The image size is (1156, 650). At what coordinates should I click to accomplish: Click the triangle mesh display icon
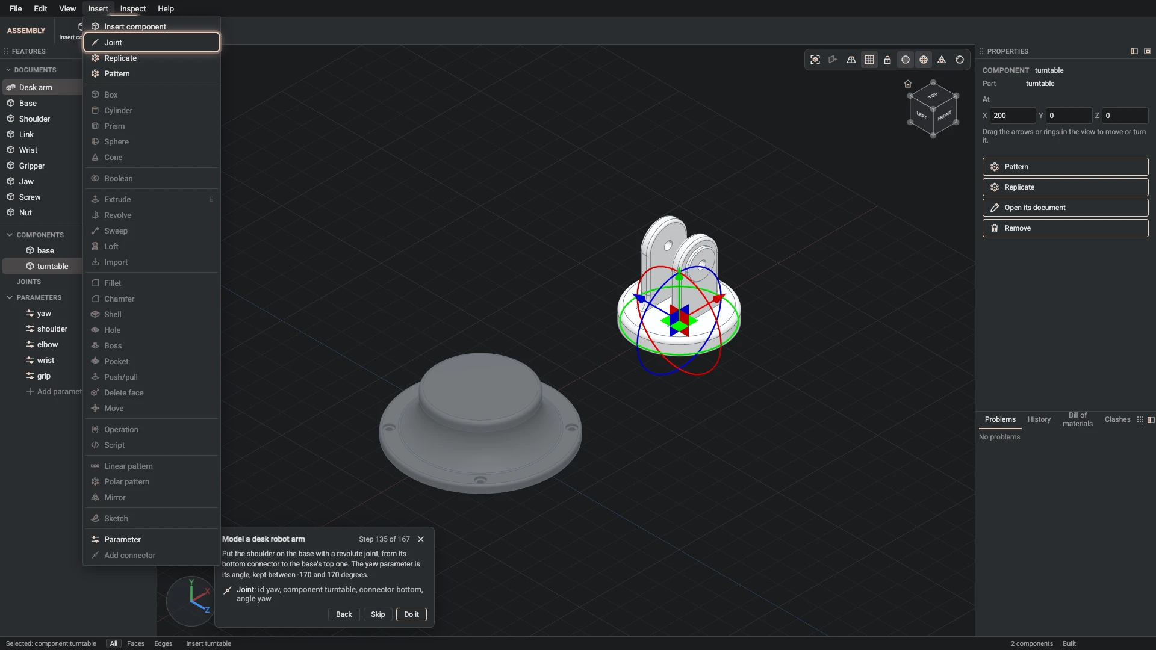[x=942, y=60]
